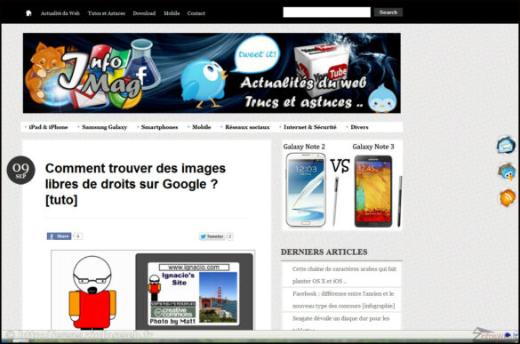Open the Mobile menu in top bar
This screenshot has height=344, width=520.
pyautogui.click(x=172, y=13)
